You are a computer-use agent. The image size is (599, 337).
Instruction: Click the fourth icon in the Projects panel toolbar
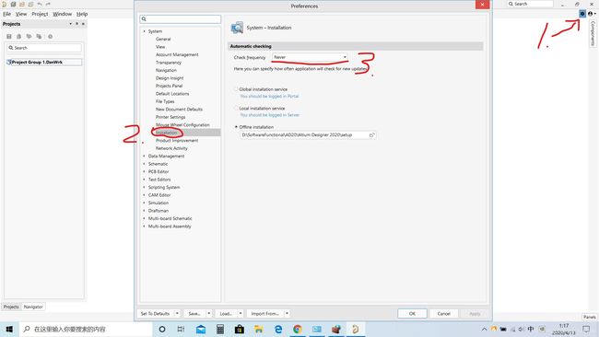[39, 36]
